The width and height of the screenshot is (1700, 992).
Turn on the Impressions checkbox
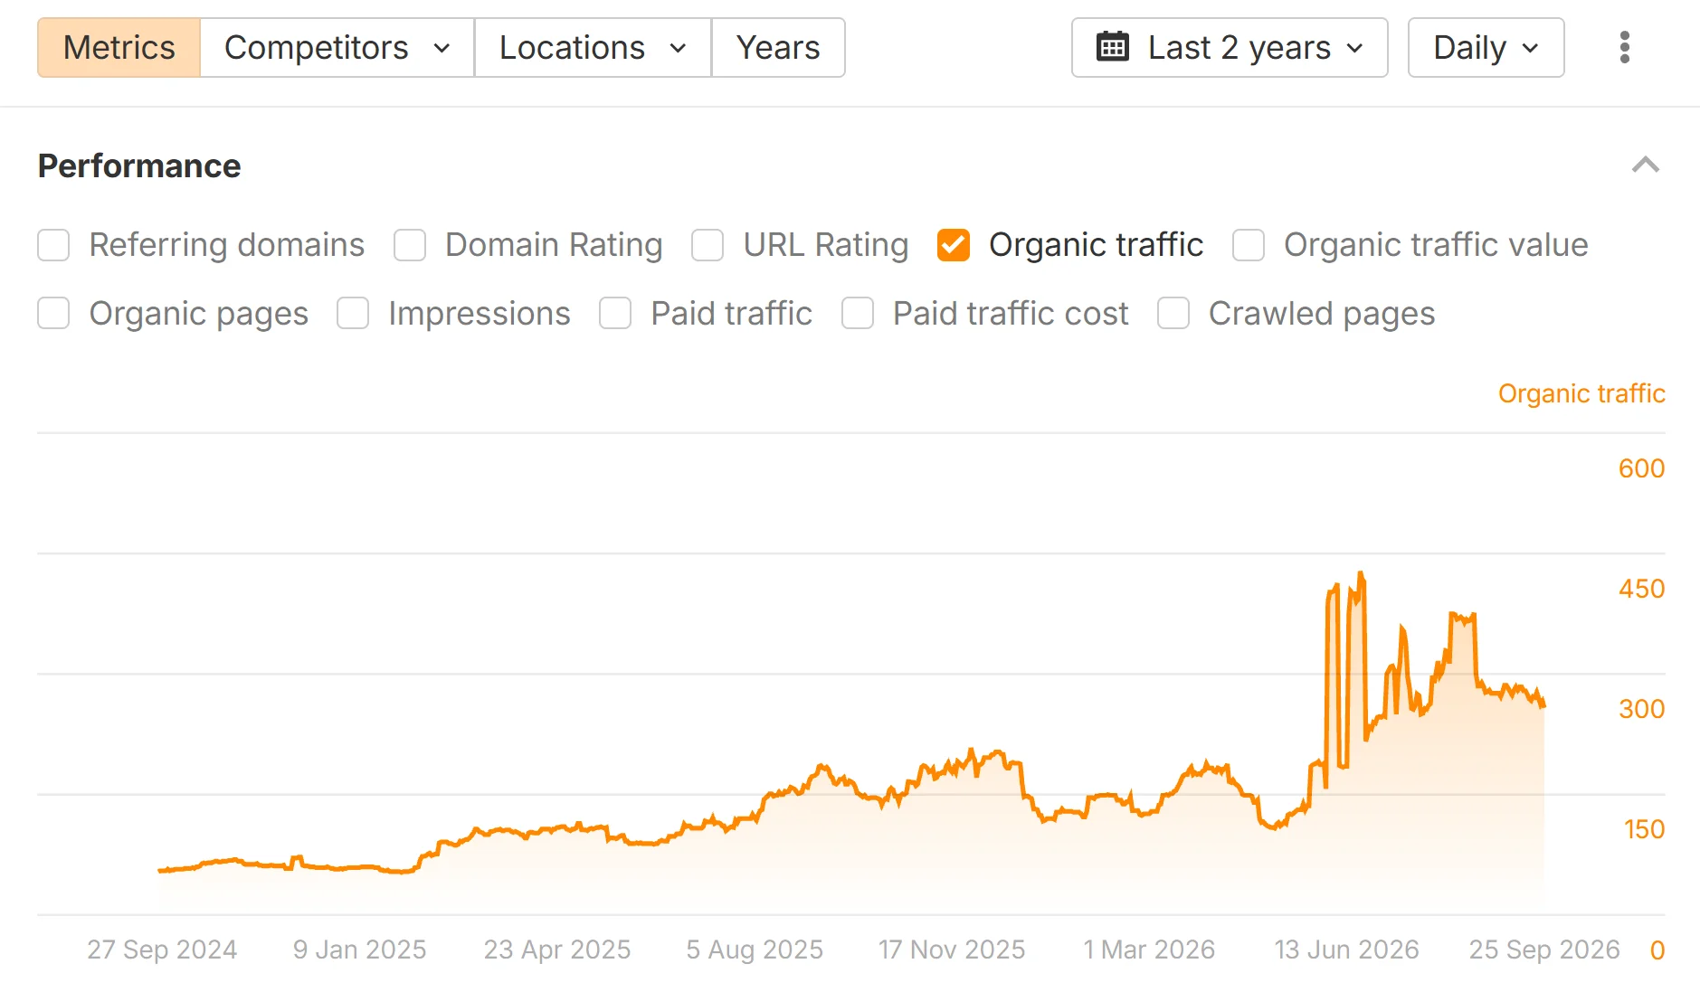353,314
